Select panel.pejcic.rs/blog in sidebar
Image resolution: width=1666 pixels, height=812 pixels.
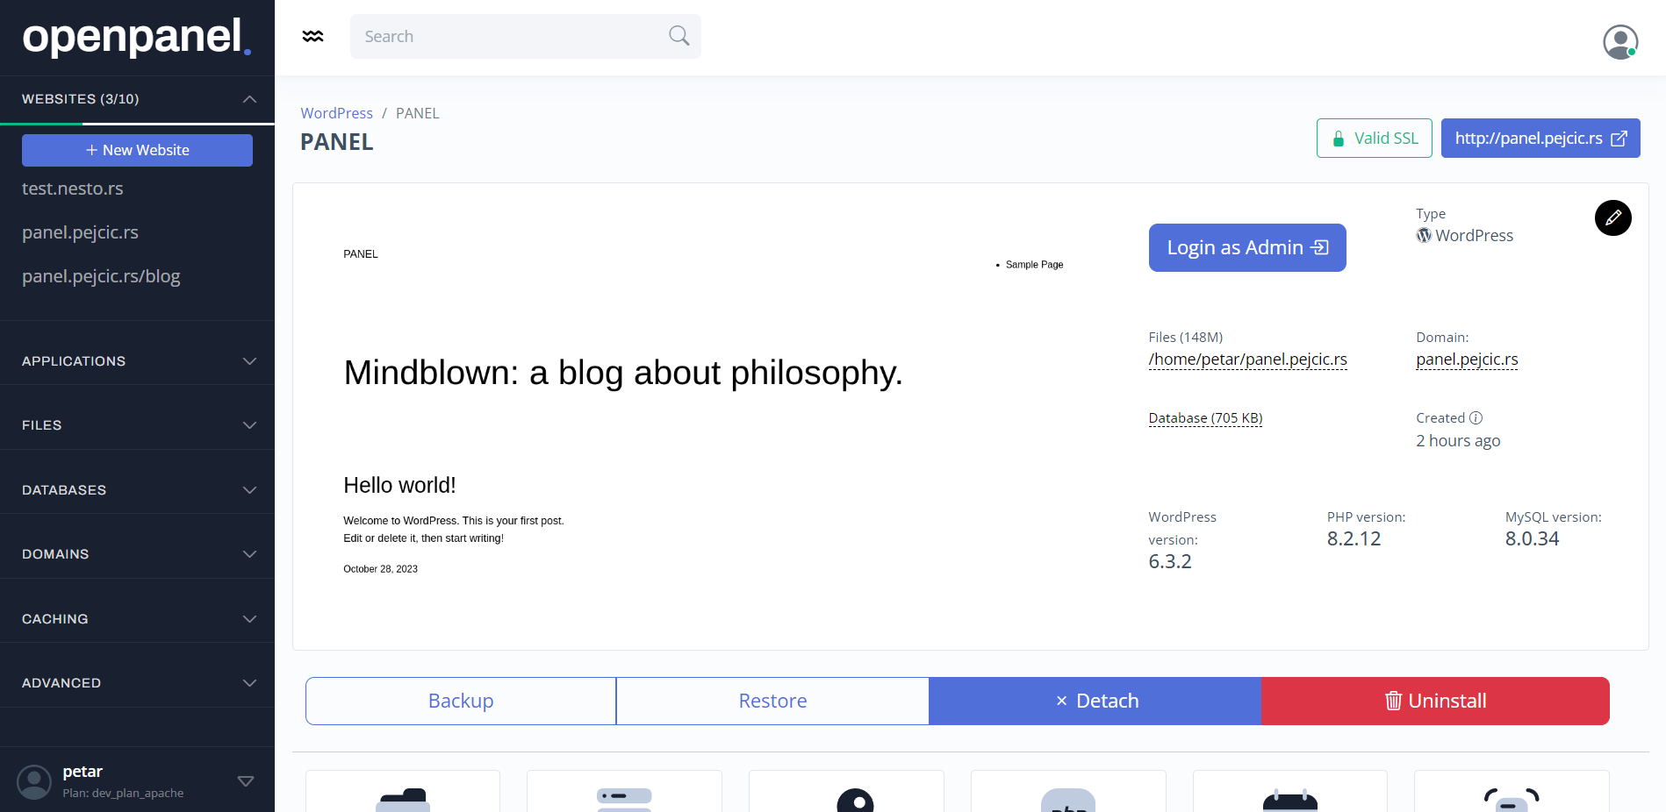(x=101, y=276)
